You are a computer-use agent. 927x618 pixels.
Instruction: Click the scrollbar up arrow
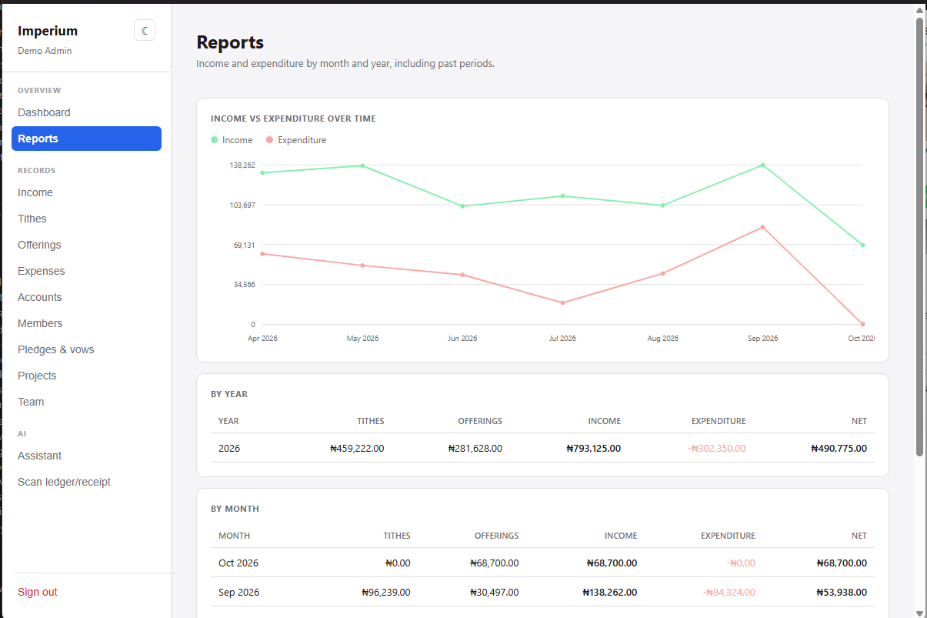[x=919, y=10]
